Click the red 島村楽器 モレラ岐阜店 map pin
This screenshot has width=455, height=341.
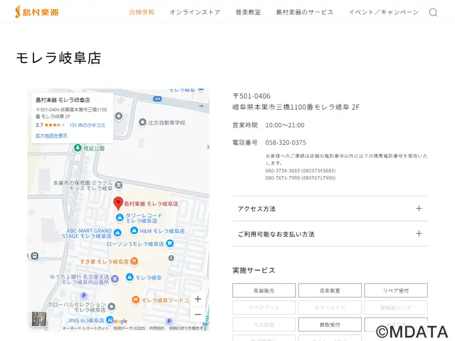pyautogui.click(x=118, y=203)
